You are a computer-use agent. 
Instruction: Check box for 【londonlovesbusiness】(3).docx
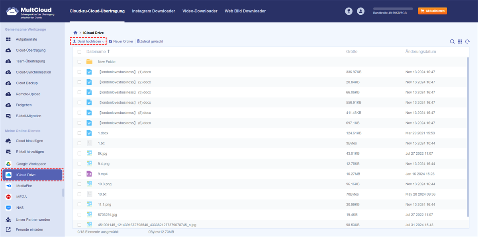[x=79, y=92]
